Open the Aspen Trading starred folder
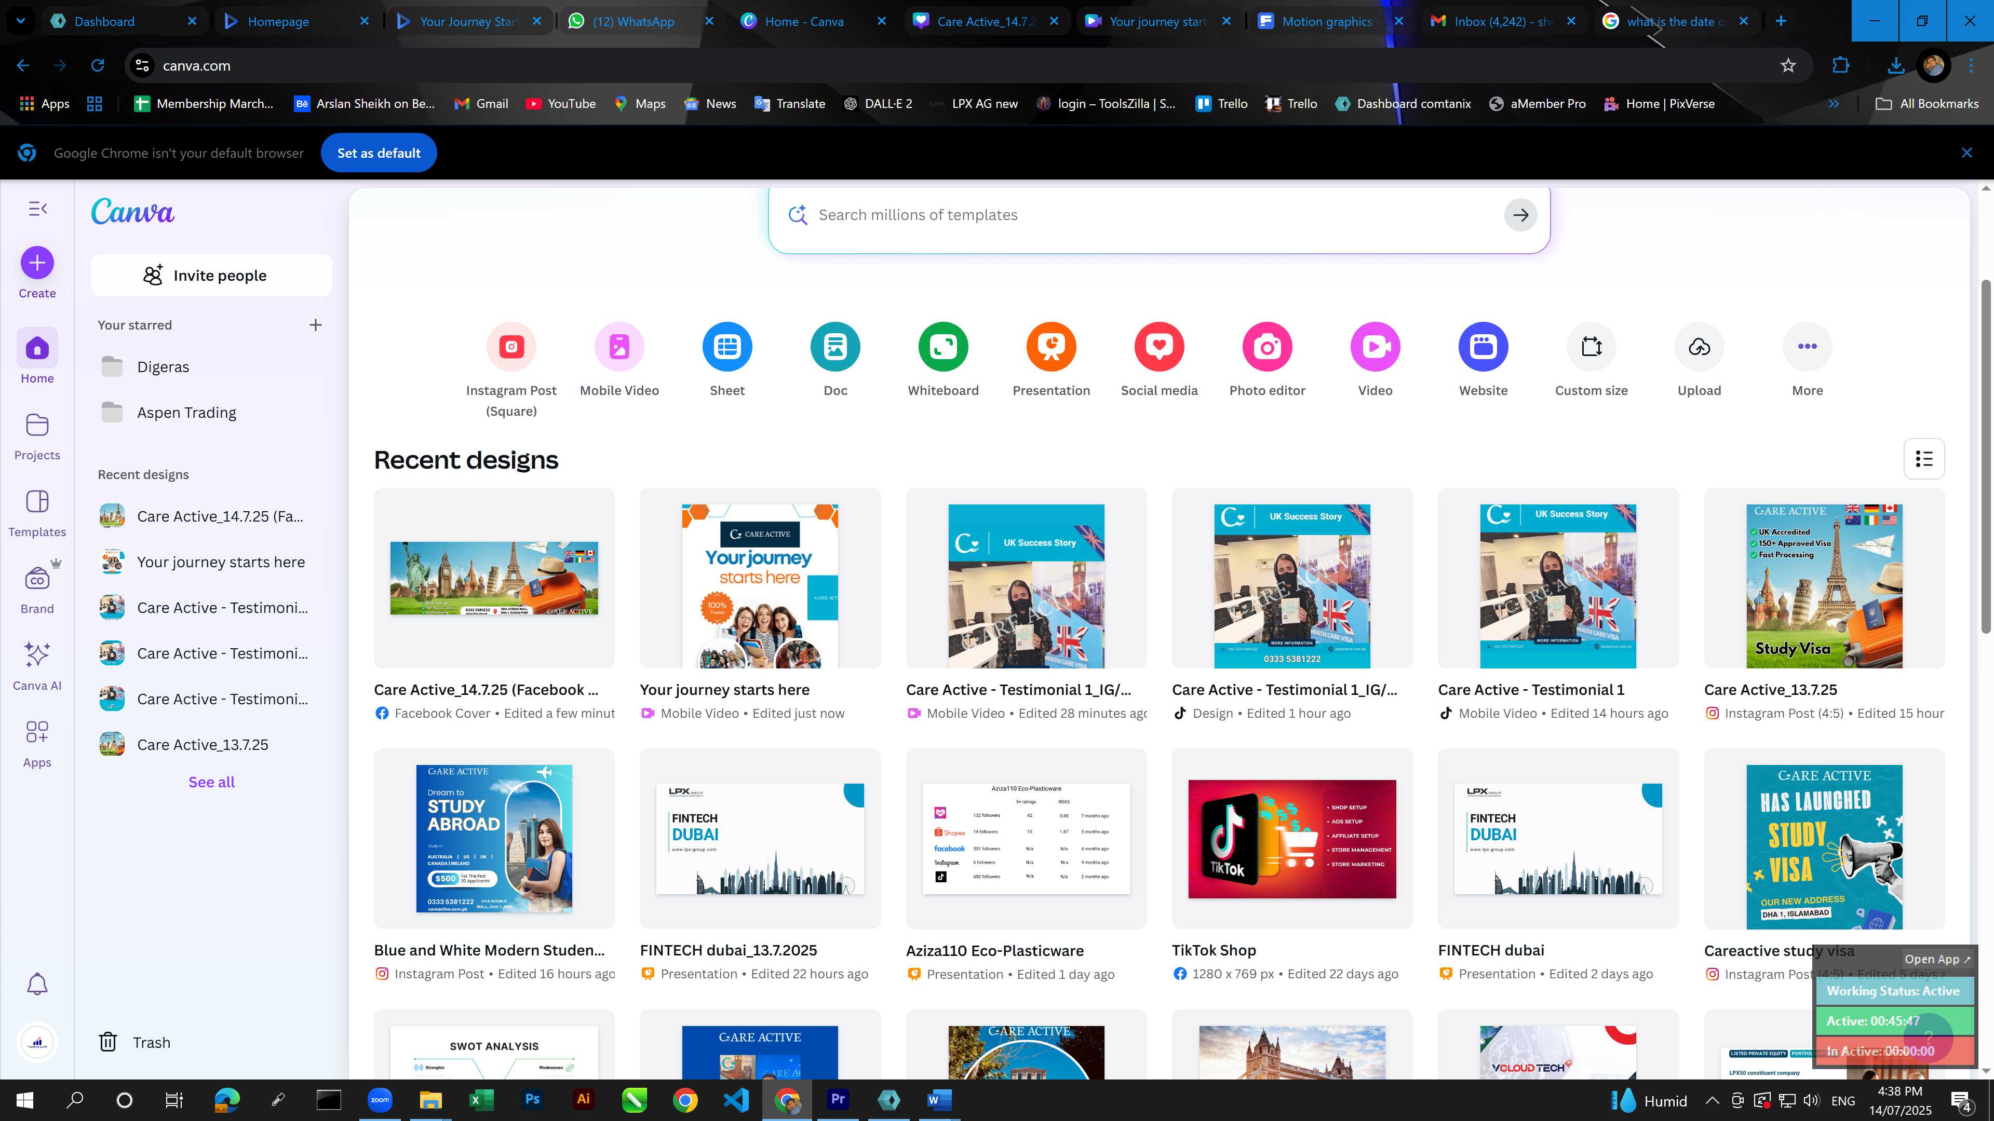 (211, 413)
